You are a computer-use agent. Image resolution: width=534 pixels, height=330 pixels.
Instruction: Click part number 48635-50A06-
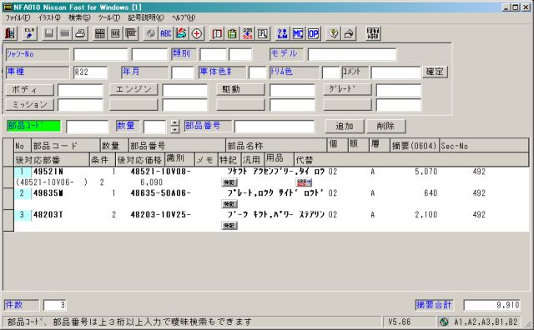[x=161, y=193]
